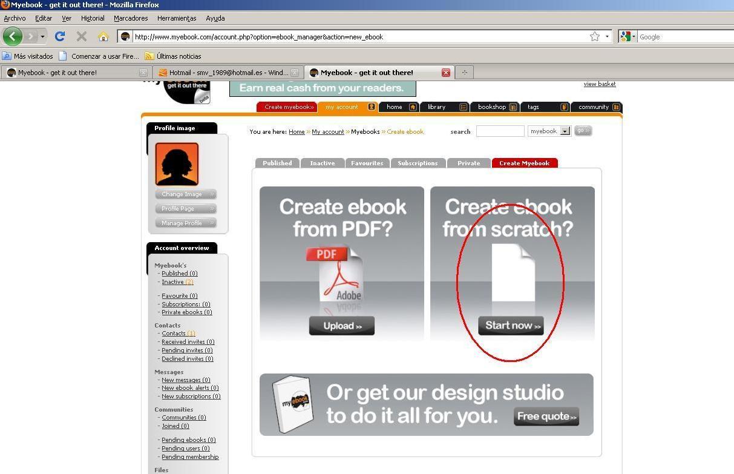The height and width of the screenshot is (474, 734).
Task: Click the Create myebook navigation button
Action: pyautogui.click(x=287, y=107)
